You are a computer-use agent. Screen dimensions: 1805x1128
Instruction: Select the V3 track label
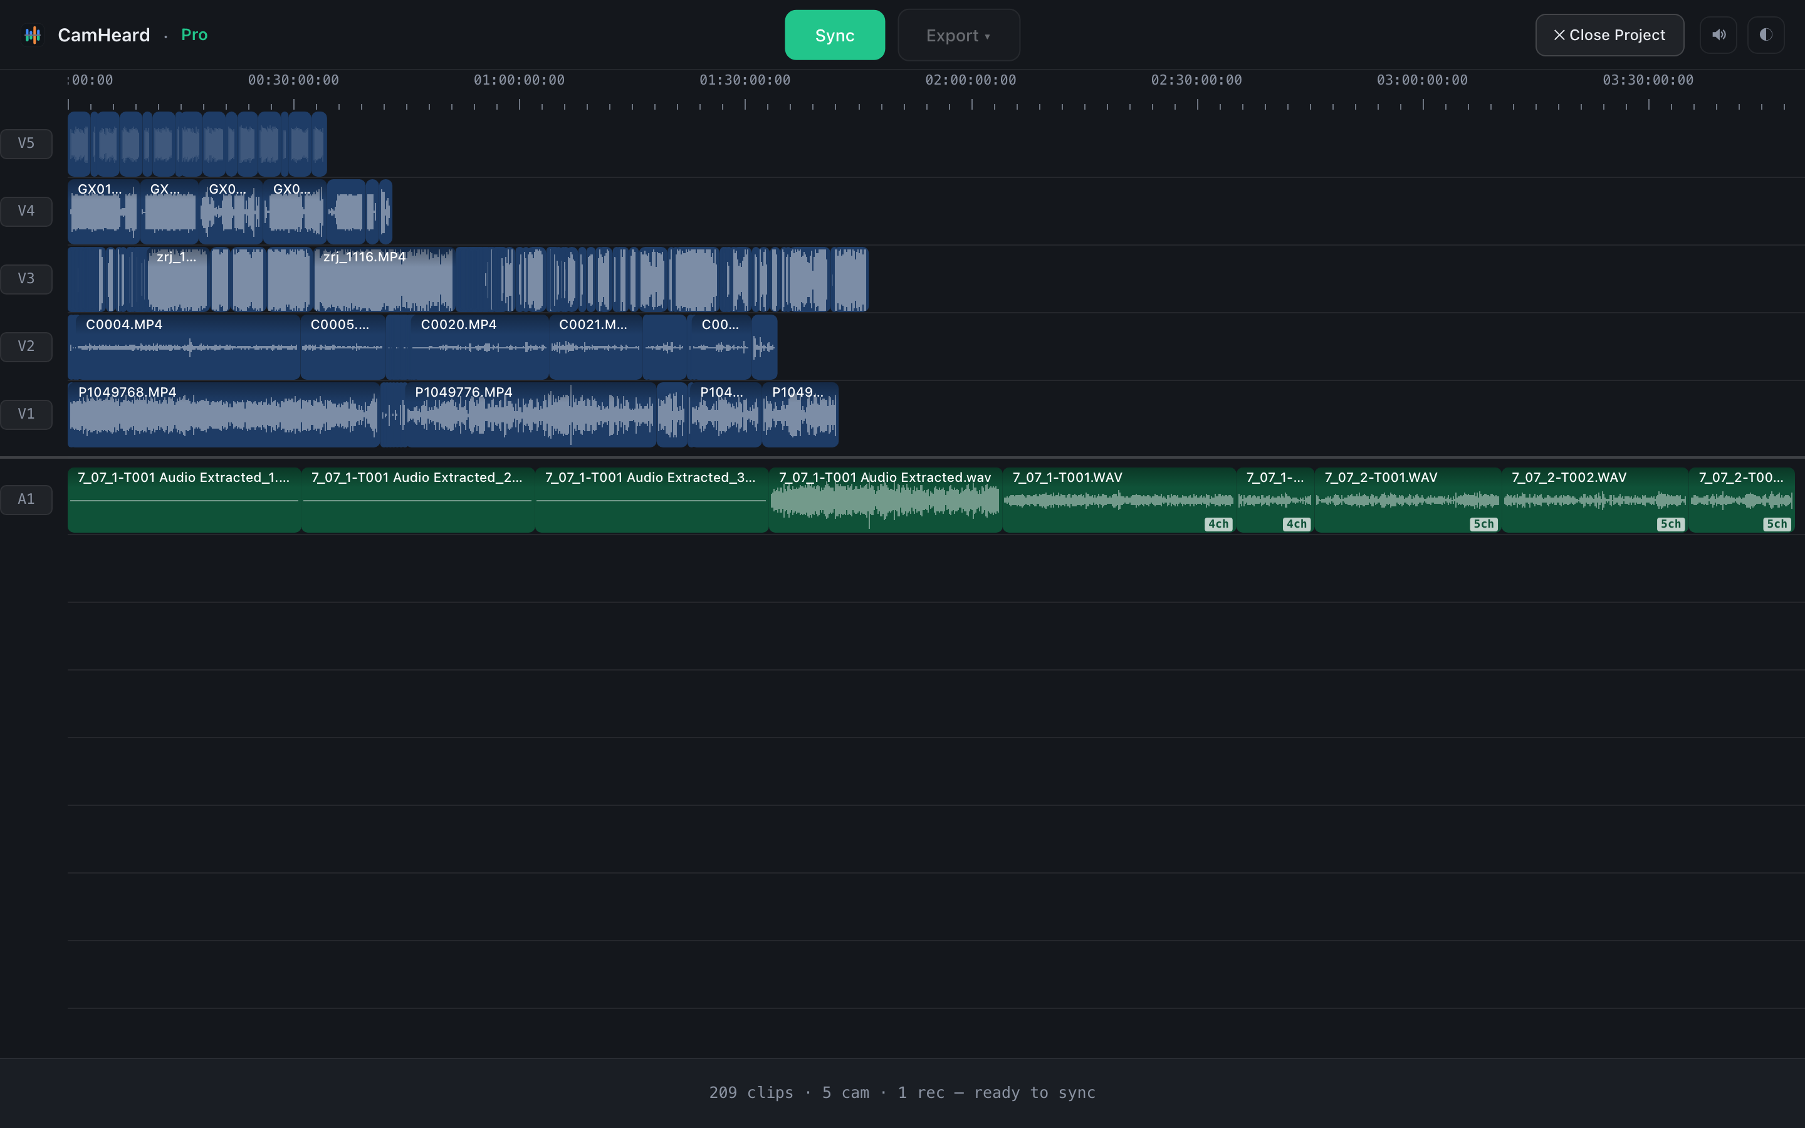point(26,279)
